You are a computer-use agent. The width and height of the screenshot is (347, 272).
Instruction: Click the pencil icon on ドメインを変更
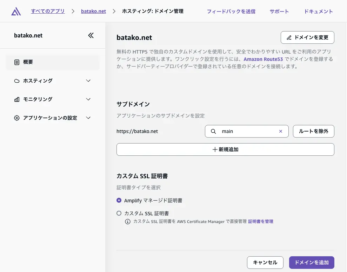(289, 37)
